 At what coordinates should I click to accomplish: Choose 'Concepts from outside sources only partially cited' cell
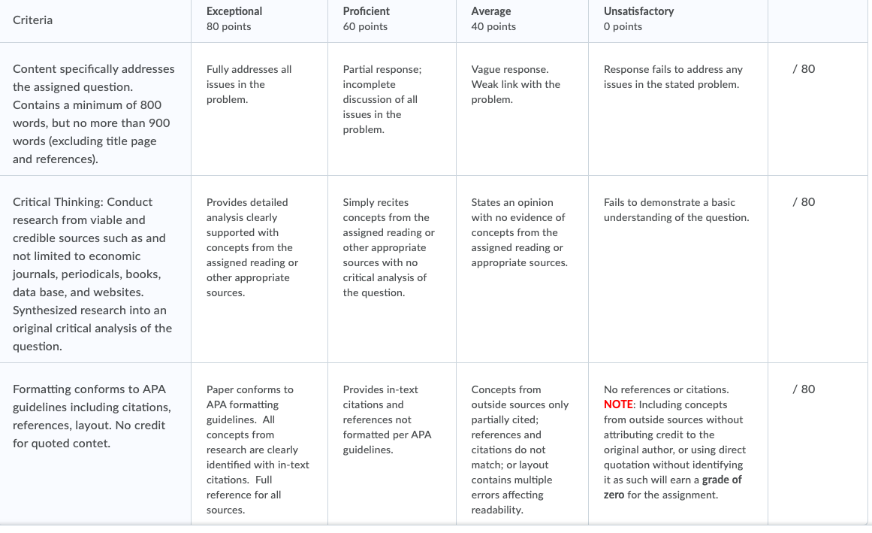[522, 444]
